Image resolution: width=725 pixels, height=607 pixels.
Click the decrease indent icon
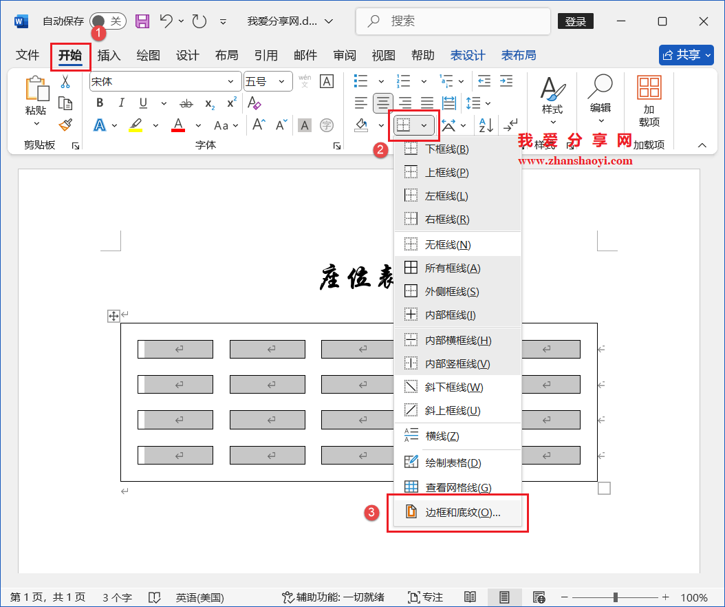click(484, 81)
